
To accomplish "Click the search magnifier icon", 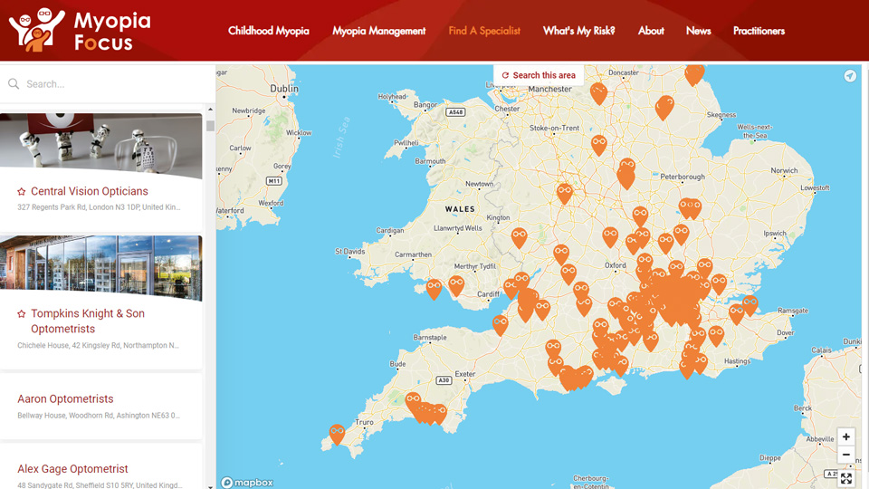I will coord(14,83).
